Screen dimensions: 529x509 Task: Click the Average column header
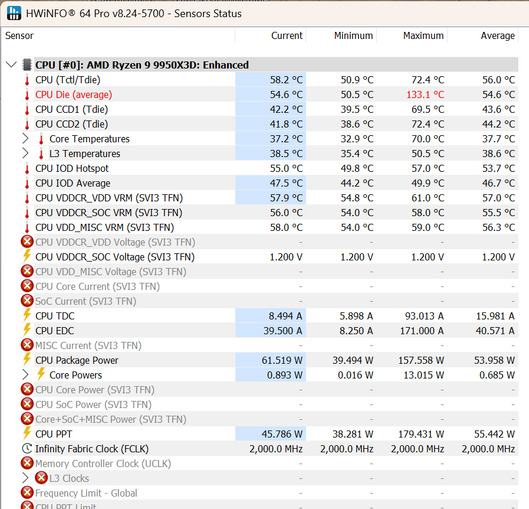coord(497,35)
